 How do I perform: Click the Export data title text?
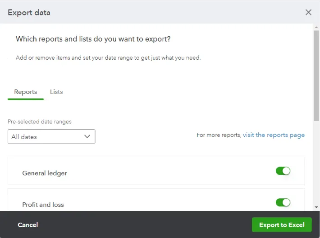point(29,12)
